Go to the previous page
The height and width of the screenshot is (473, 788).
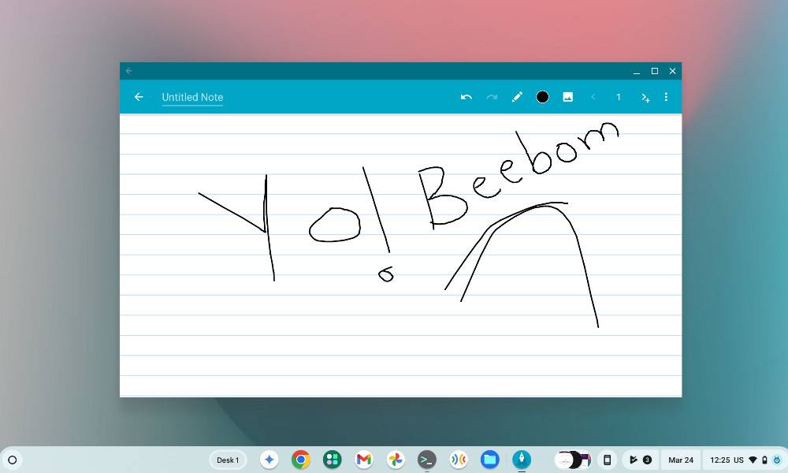coord(593,97)
